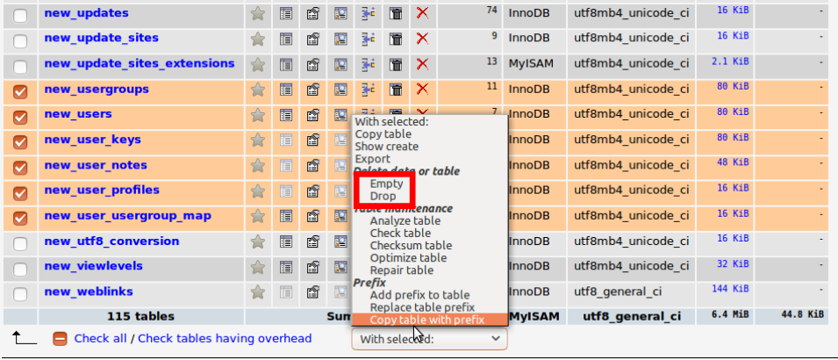The width and height of the screenshot is (838, 360).
Task: Tick the new_viewlevels table checkbox
Action: coord(21,268)
